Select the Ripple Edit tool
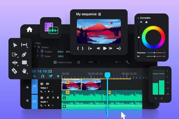This screenshot has height=119, width=179. [x=24, y=45]
